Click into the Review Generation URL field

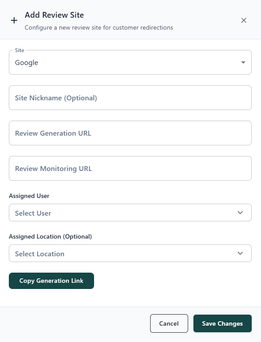pos(130,133)
